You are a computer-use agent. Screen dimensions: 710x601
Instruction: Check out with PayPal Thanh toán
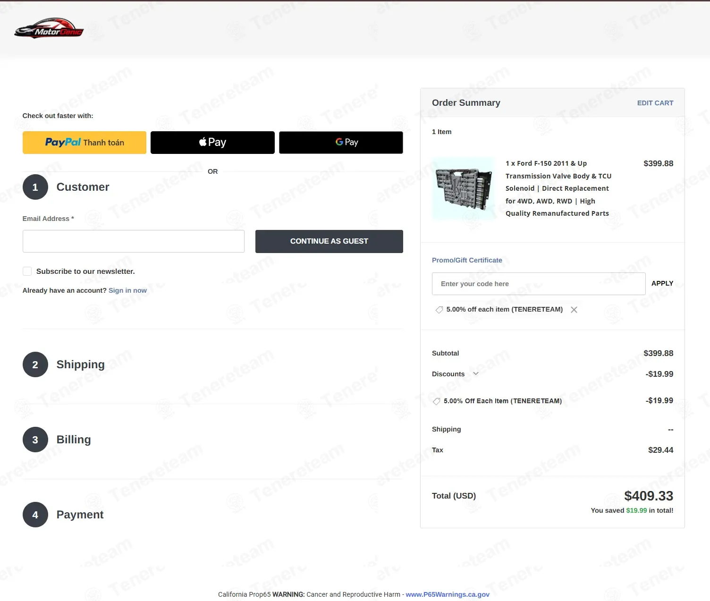coord(85,143)
